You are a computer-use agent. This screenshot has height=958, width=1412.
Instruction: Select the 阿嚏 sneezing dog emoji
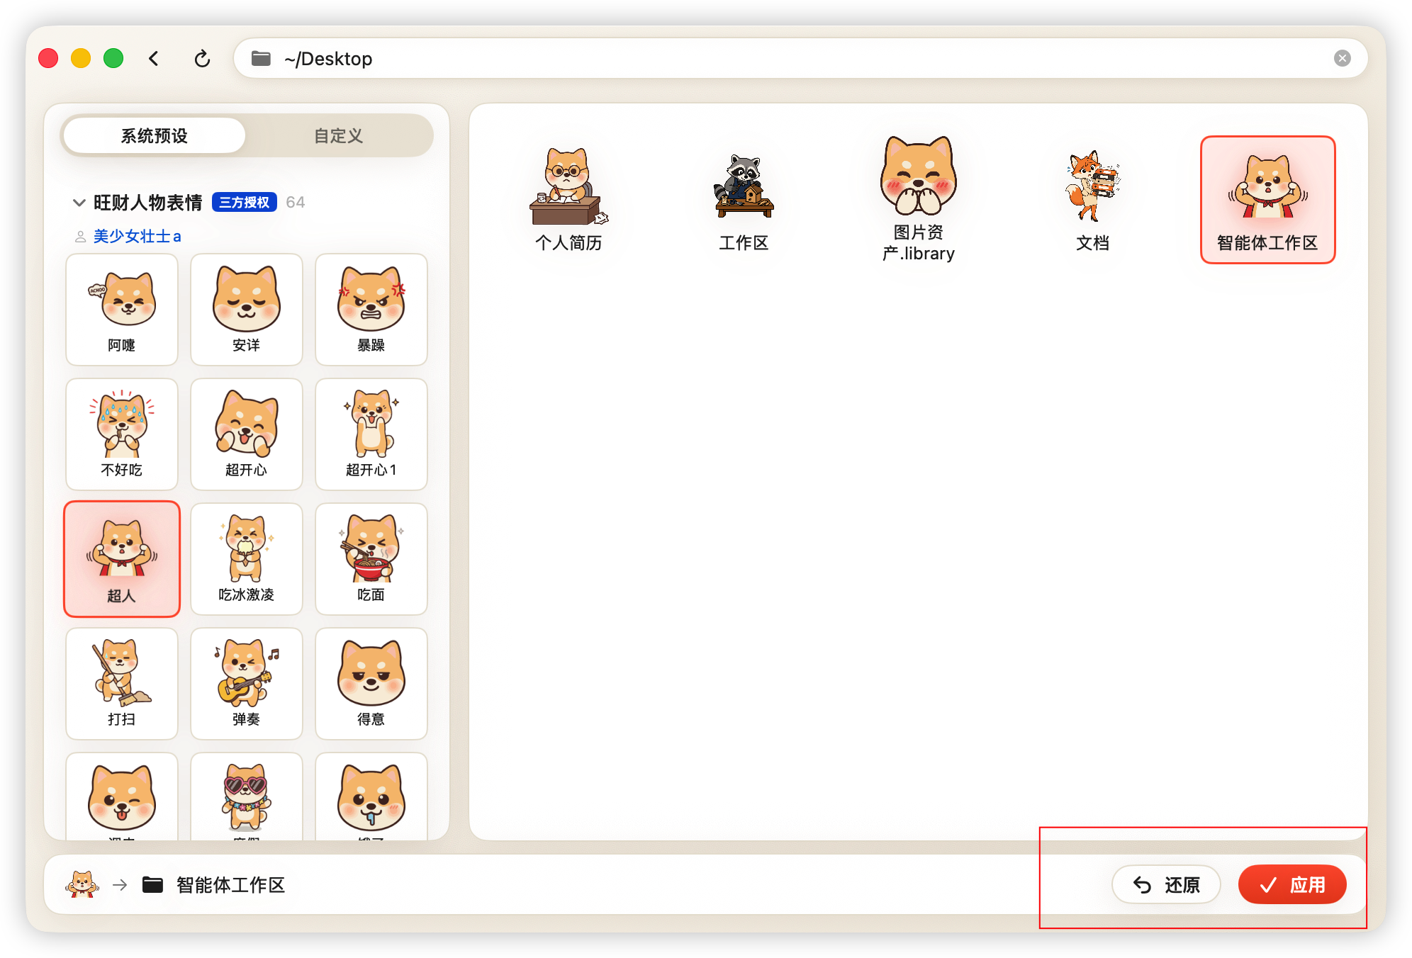[122, 310]
